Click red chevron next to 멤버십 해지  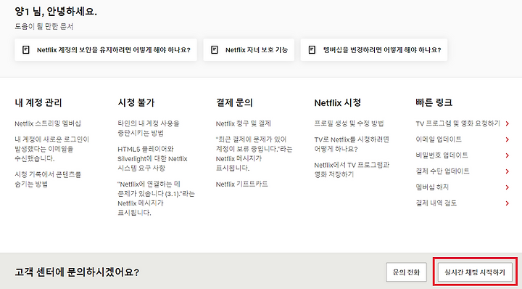[507, 187]
